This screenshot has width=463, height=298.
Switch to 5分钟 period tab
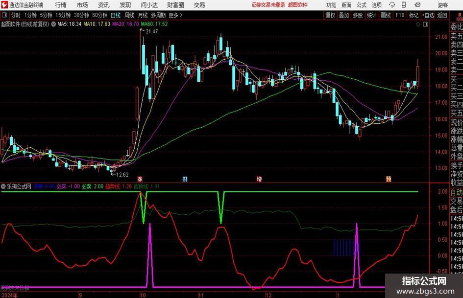(x=46, y=15)
